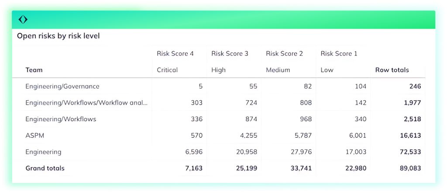Open the ASPM team row
This screenshot has width=447, height=193.
click(35, 135)
